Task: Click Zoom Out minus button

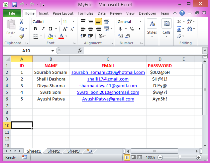Action: pos(160,157)
